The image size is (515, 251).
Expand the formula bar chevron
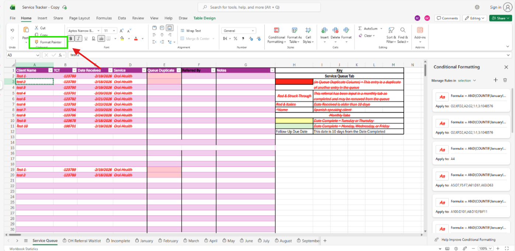[509, 55]
